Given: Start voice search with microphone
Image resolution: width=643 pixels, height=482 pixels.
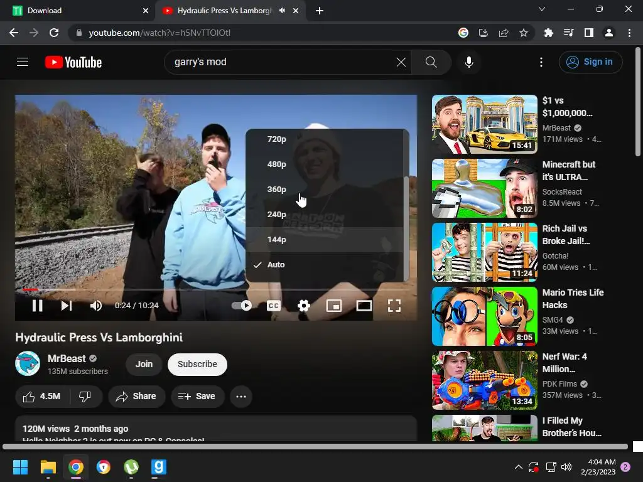Looking at the screenshot, I should (468, 62).
